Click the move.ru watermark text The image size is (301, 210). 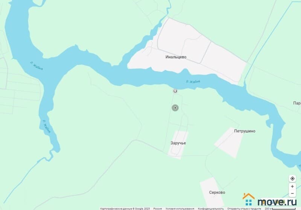point(277,202)
